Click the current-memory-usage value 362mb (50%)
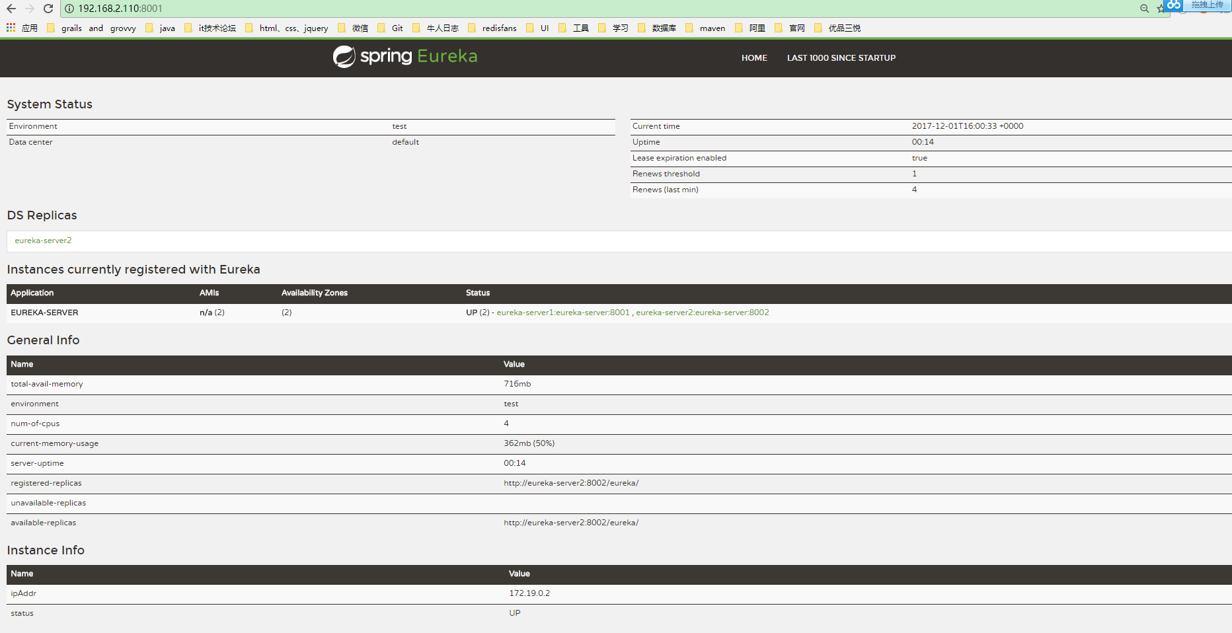The width and height of the screenshot is (1232, 633). click(x=529, y=443)
